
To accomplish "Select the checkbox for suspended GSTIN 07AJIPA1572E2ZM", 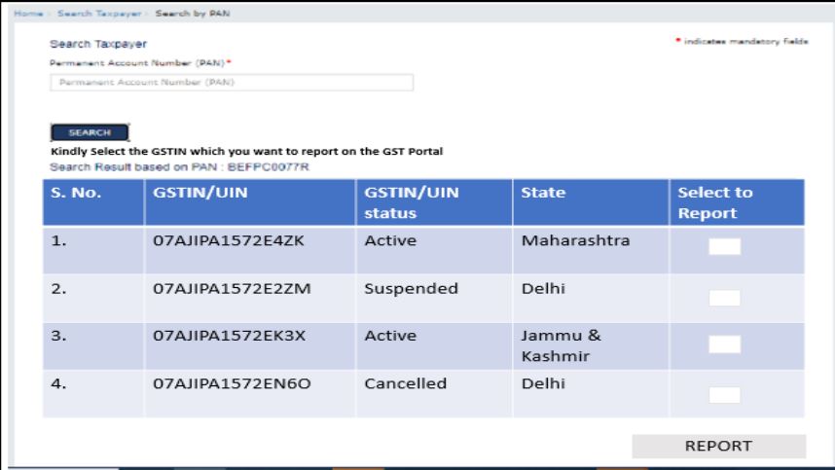I will (x=724, y=295).
